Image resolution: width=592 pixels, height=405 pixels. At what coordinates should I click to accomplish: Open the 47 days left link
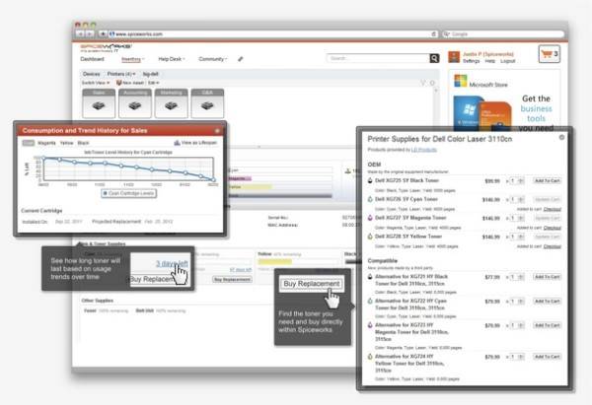pos(241,270)
